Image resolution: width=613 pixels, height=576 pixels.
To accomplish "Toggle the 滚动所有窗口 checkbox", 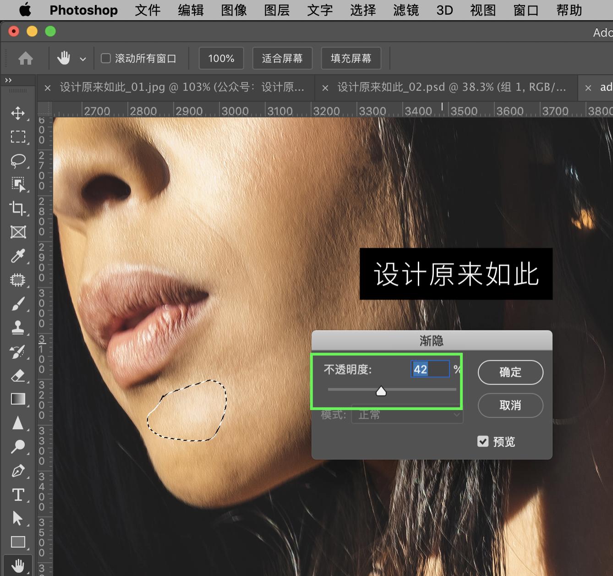I will pyautogui.click(x=105, y=58).
